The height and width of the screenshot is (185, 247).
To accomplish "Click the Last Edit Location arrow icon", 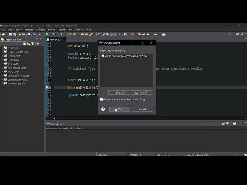I will [x=140, y=34].
